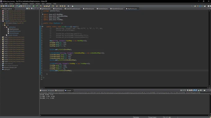Click the New icon at toolbar start

click(x=2, y=6)
